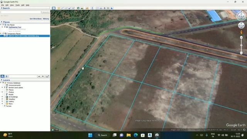247x139 pixels.
Task: Select the Ruler measurement tool
Action: (93, 8)
